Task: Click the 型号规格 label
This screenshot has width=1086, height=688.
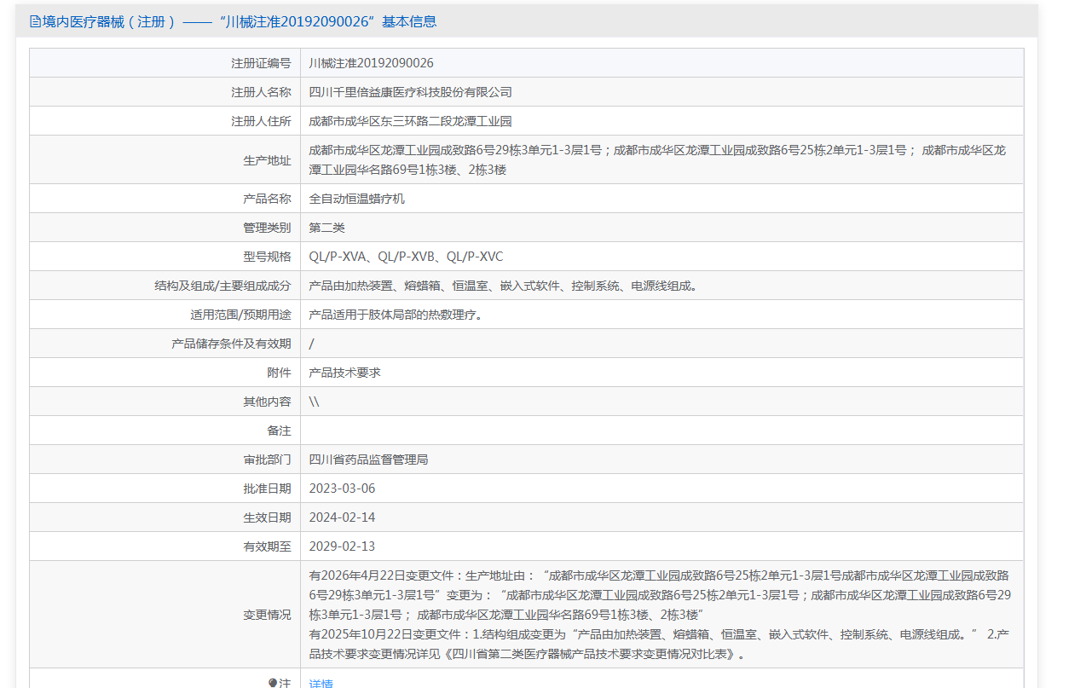Action: 267,257
